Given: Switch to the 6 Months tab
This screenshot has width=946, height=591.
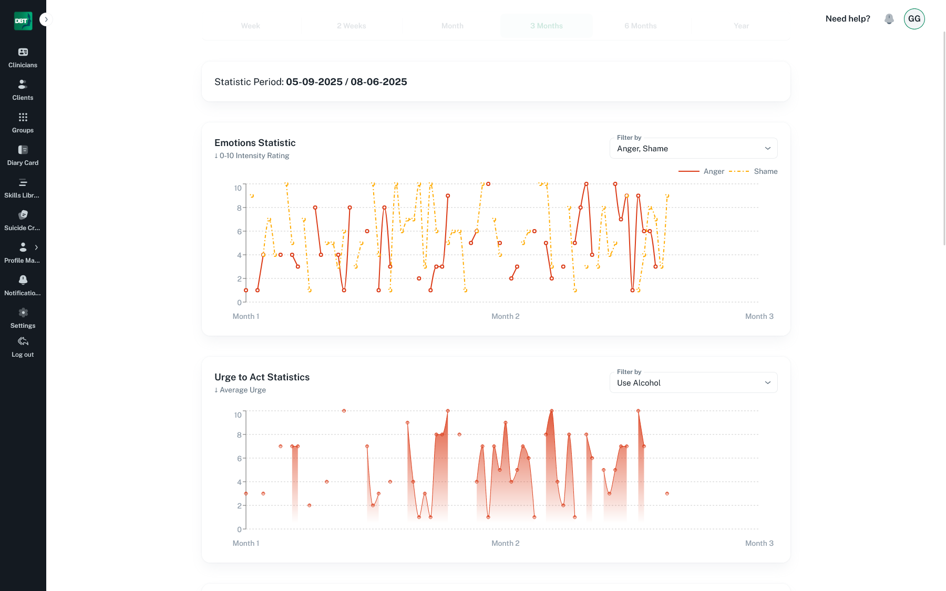Looking at the screenshot, I should point(640,26).
